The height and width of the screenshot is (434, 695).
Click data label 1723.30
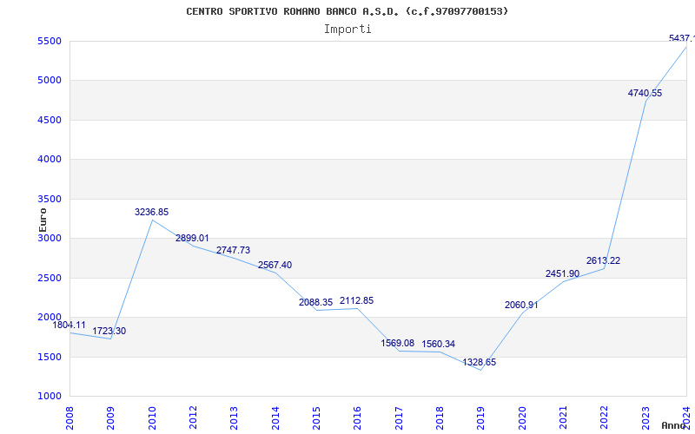[109, 332]
